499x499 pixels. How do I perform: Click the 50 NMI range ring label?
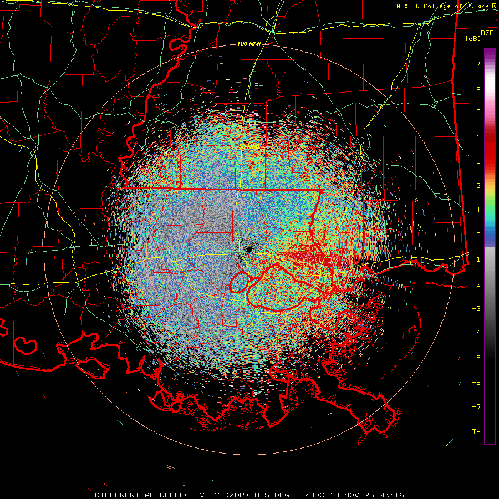pos(250,146)
